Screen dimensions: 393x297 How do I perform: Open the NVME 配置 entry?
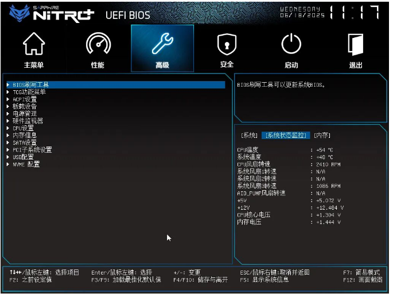coord(26,164)
